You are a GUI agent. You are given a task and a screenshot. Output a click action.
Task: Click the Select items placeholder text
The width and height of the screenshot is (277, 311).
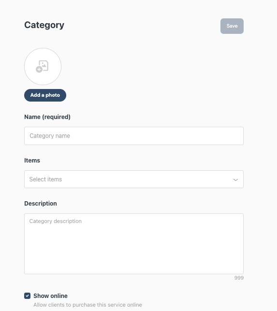click(x=45, y=179)
